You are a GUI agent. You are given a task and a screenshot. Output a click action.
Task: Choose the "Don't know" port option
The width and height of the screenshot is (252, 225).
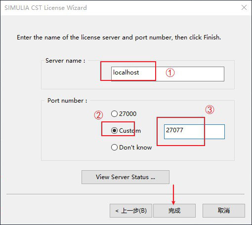pyautogui.click(x=114, y=148)
